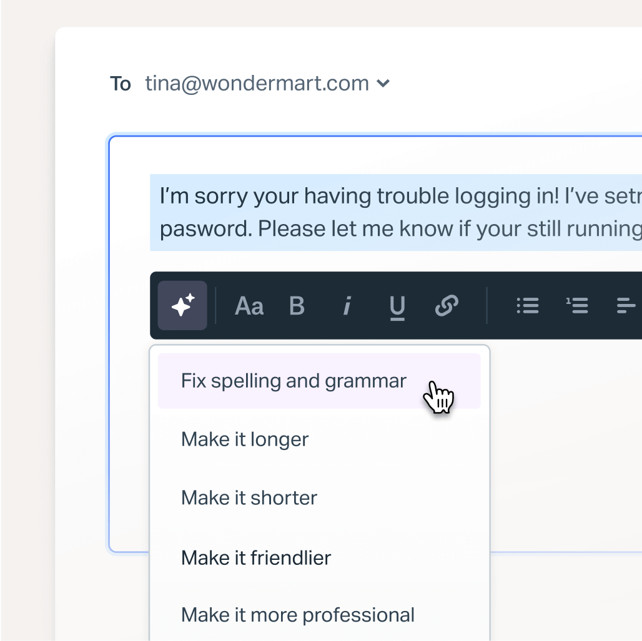Open the AI assist sparkle menu
The image size is (642, 641).
click(182, 305)
